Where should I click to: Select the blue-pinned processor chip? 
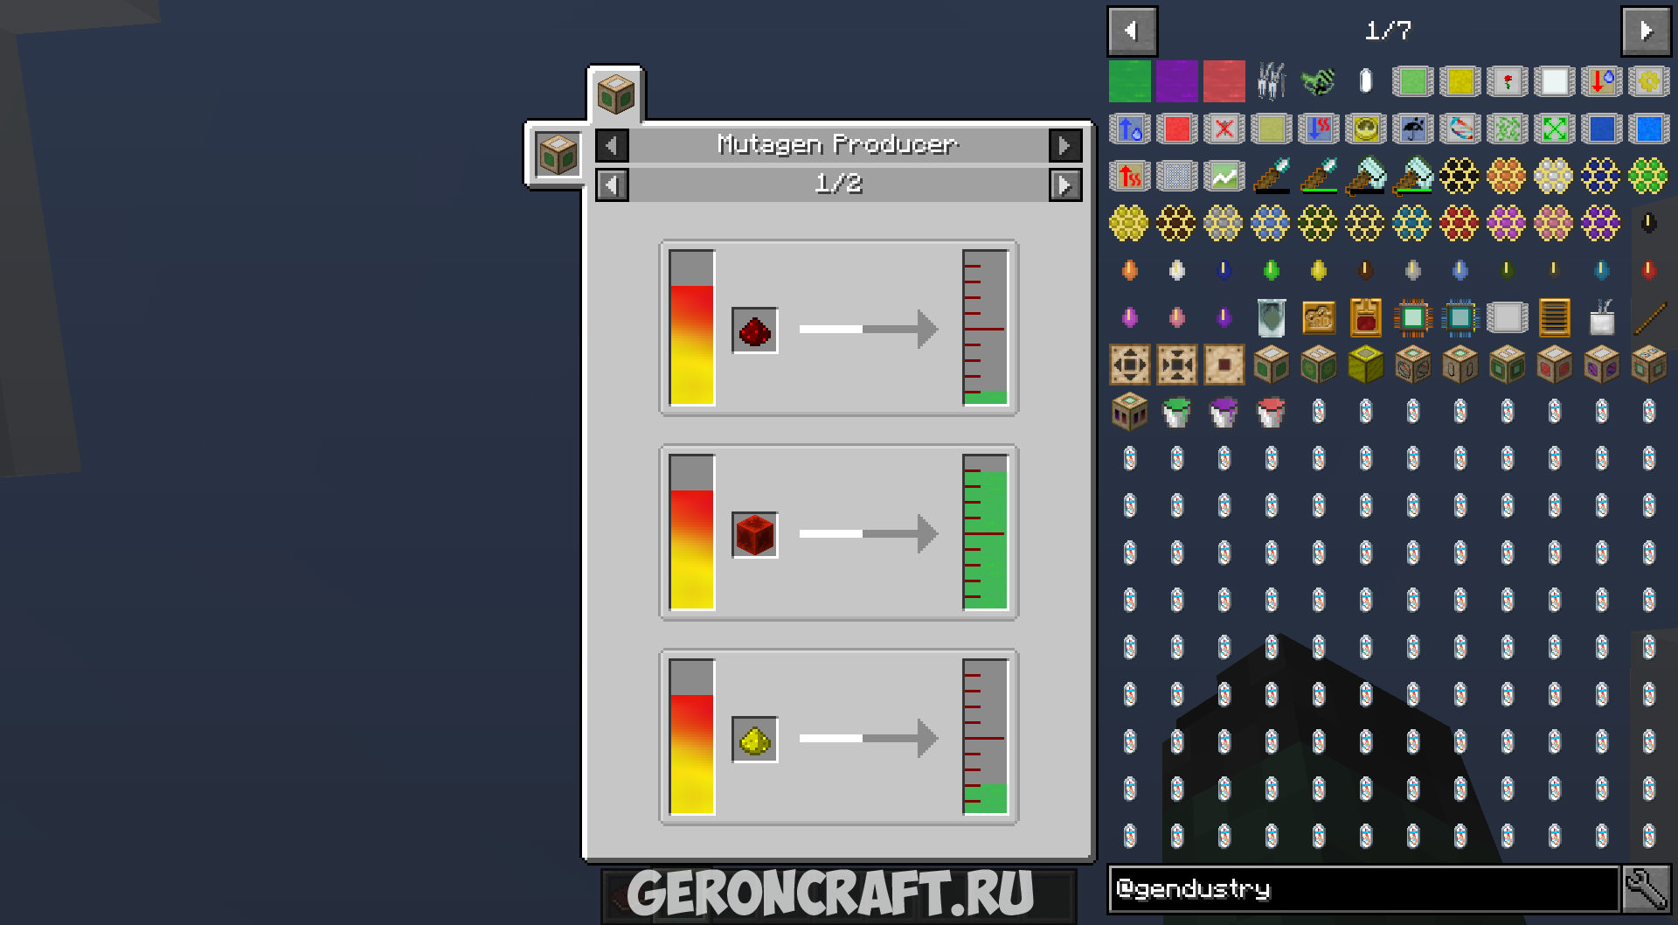coord(1460,317)
